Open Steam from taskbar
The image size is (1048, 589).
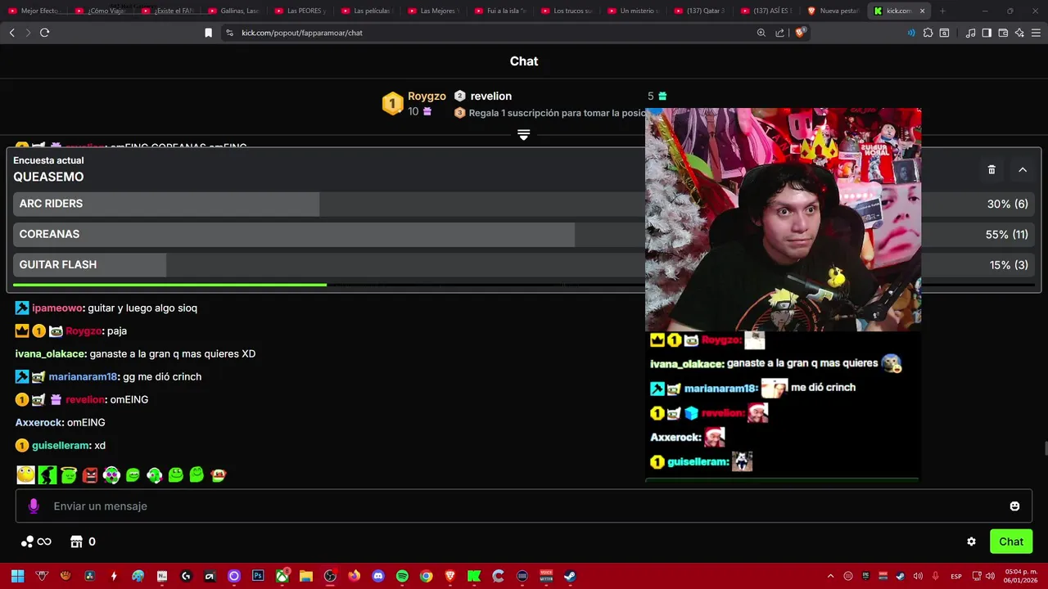[570, 576]
